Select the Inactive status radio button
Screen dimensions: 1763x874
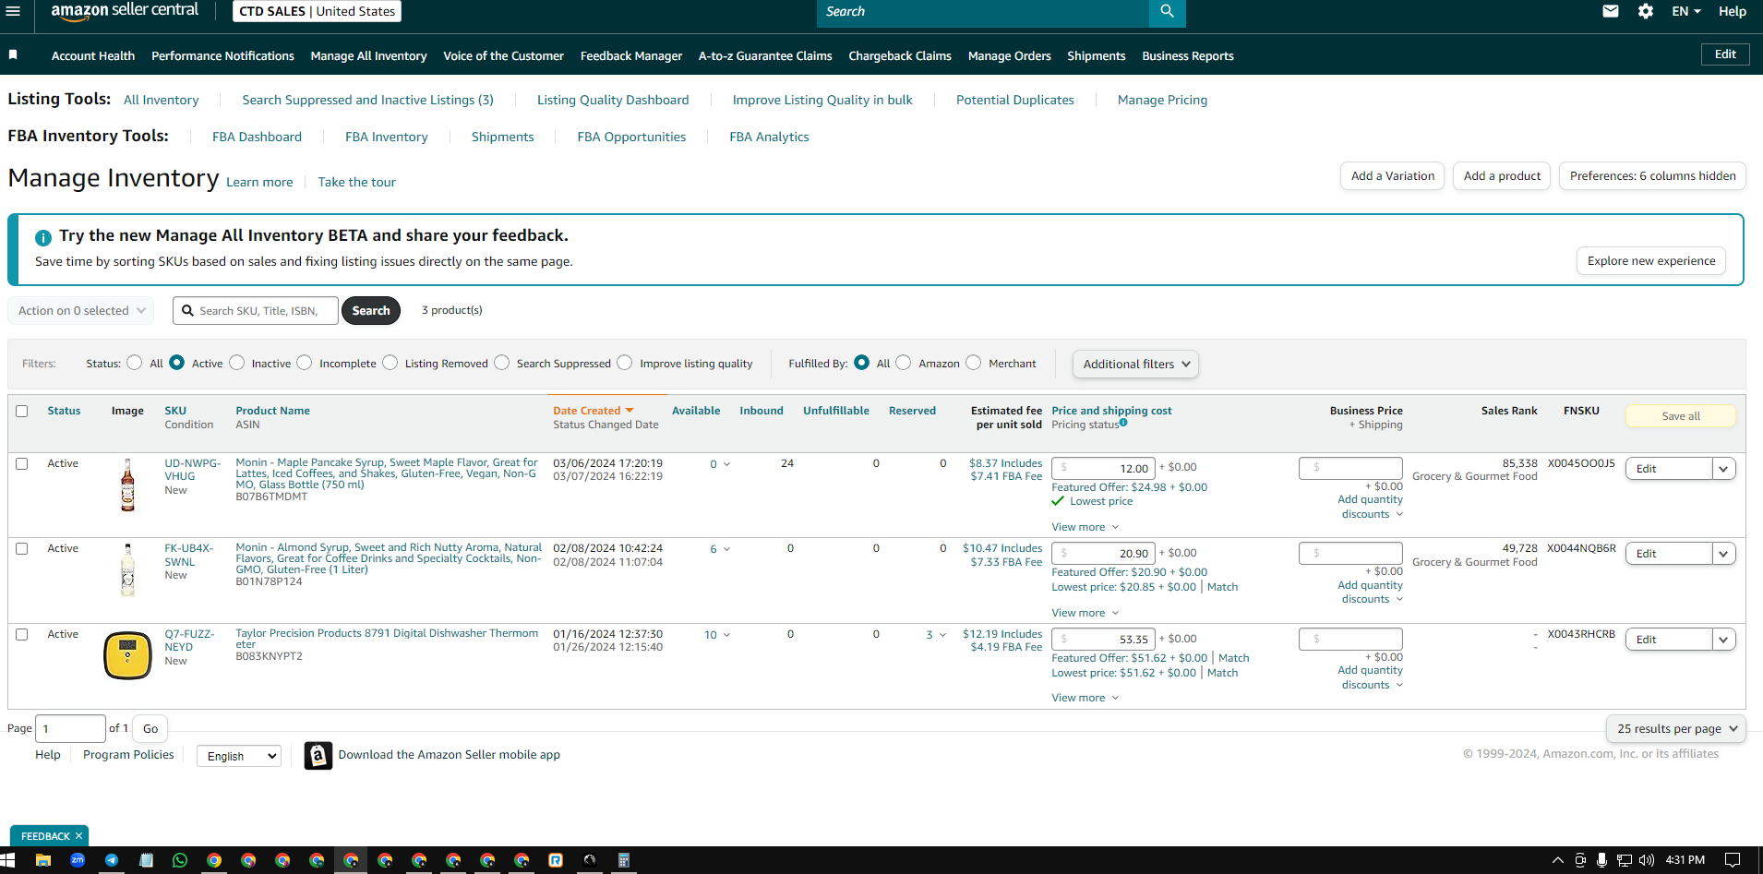click(237, 363)
